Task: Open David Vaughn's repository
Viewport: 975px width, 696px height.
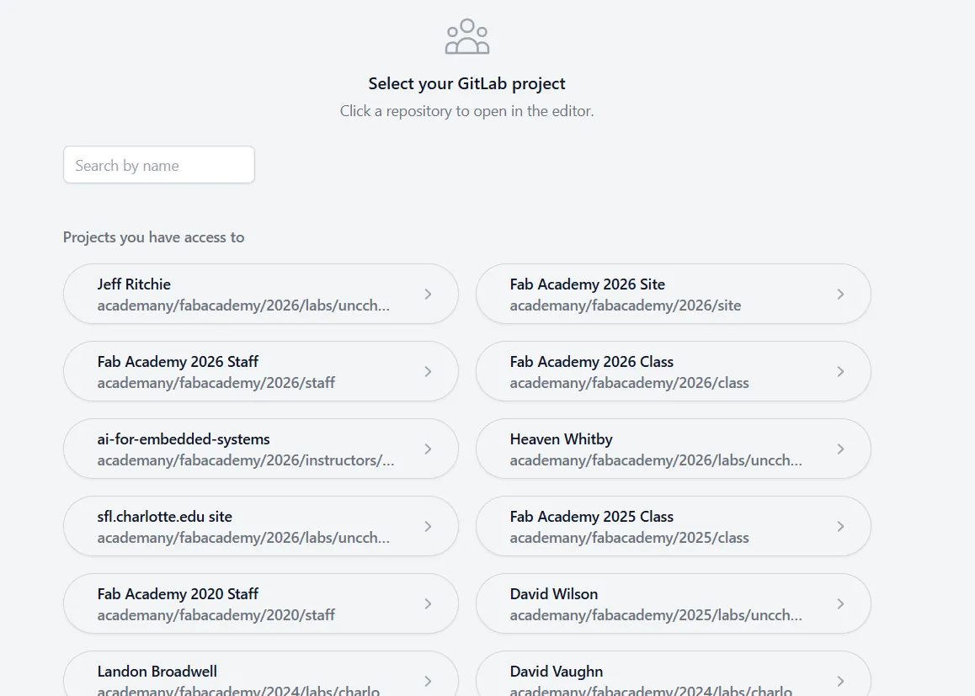Action: click(657, 677)
